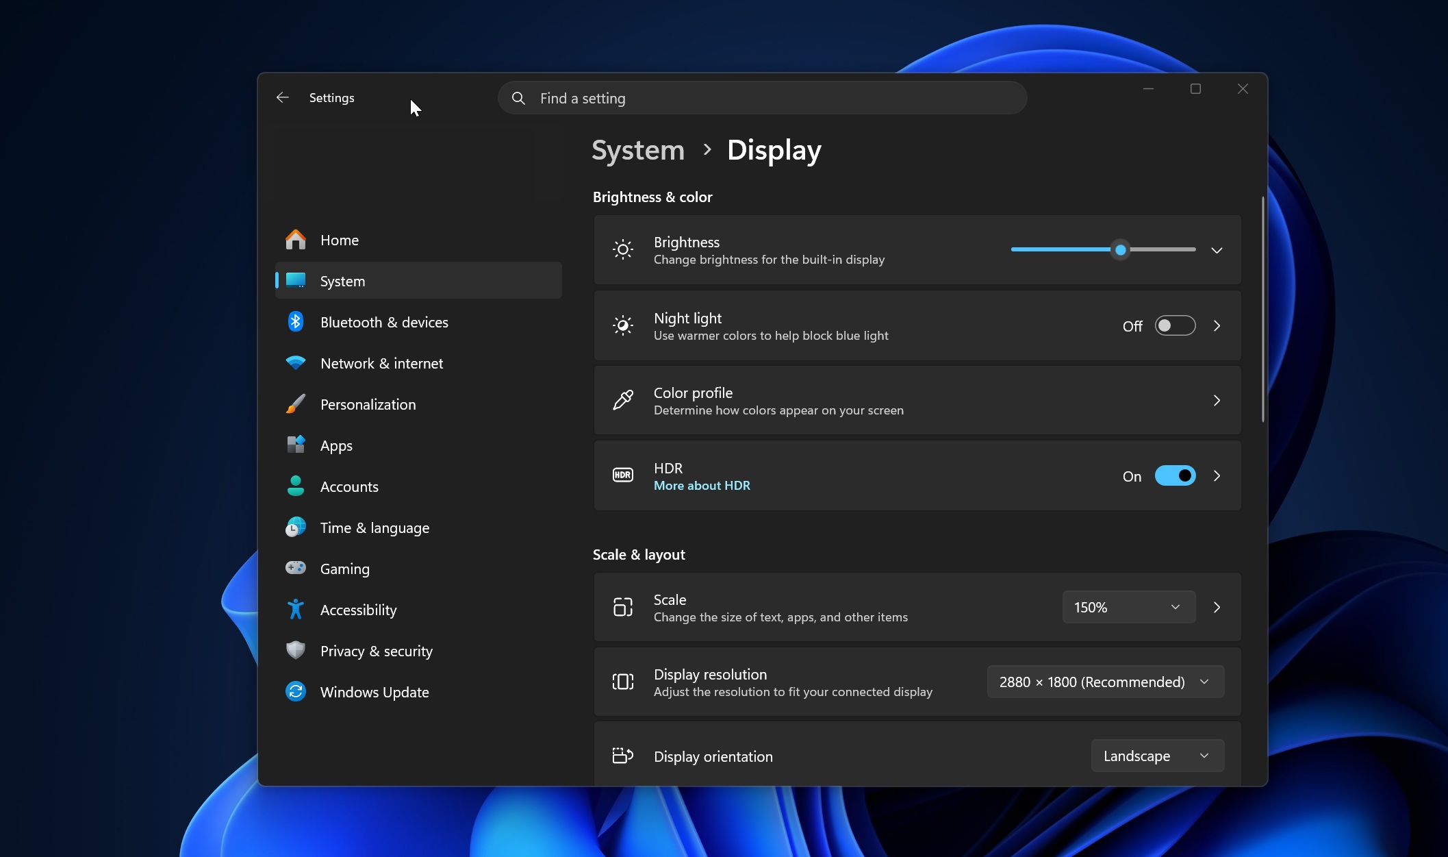1448x857 pixels.
Task: Click the Bluetooth icon in sidebar
Action: click(x=296, y=321)
